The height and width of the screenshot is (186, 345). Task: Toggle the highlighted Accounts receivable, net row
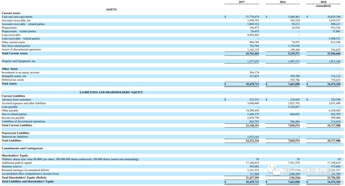pyautogui.click(x=19, y=20)
